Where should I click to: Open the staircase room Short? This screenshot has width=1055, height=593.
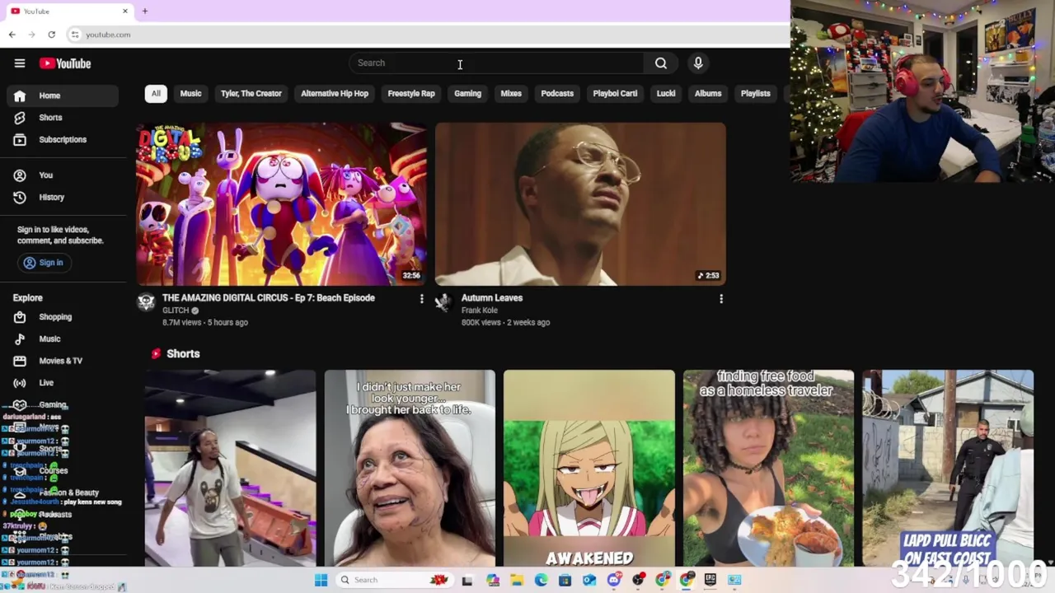point(230,468)
